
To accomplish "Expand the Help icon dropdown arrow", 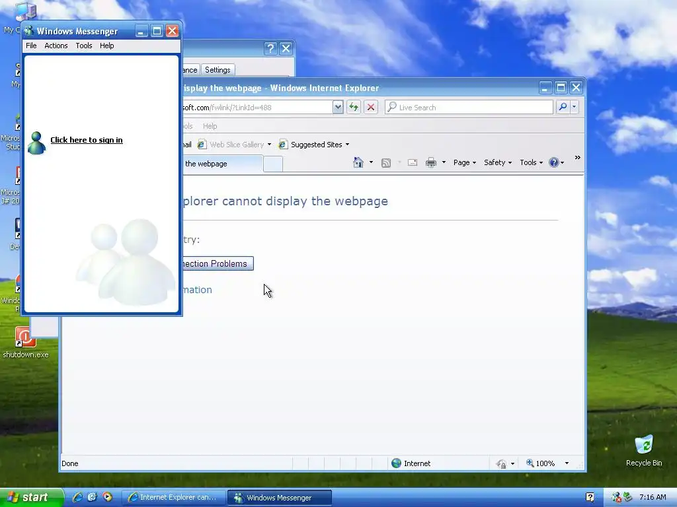I will (x=562, y=162).
